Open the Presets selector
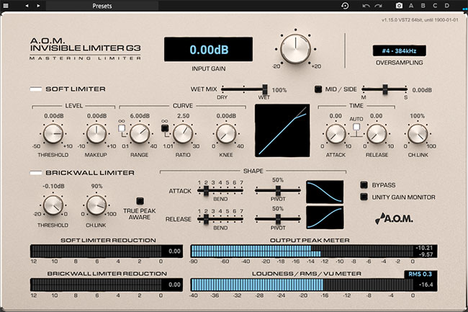468x312 pixels. 102,6
